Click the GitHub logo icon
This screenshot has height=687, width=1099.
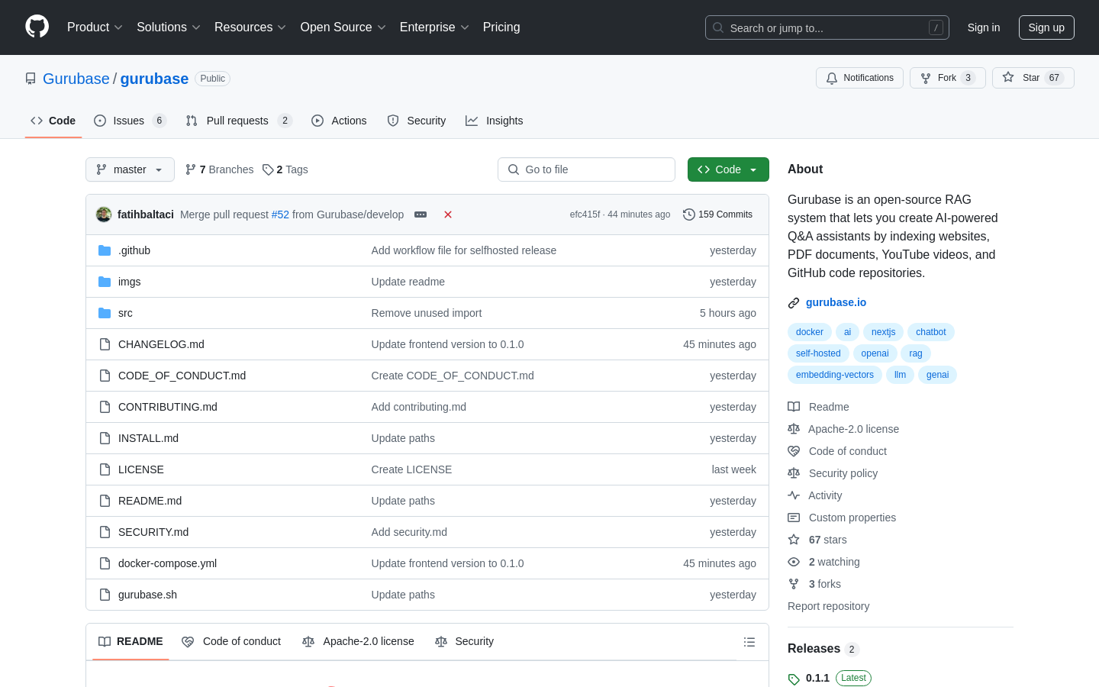37,27
